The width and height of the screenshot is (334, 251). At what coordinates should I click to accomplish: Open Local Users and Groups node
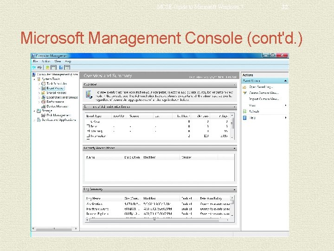pos(62,97)
